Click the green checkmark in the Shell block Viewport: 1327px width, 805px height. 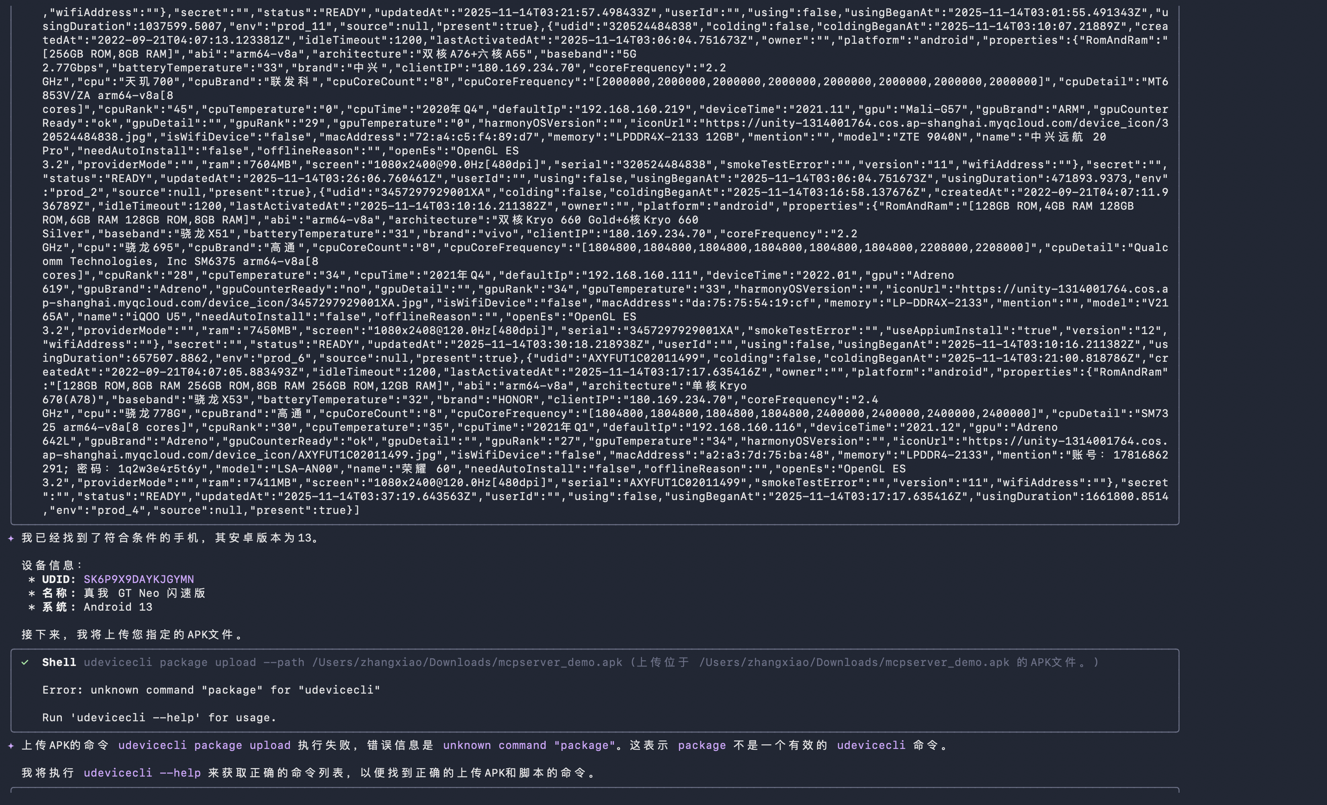(25, 663)
